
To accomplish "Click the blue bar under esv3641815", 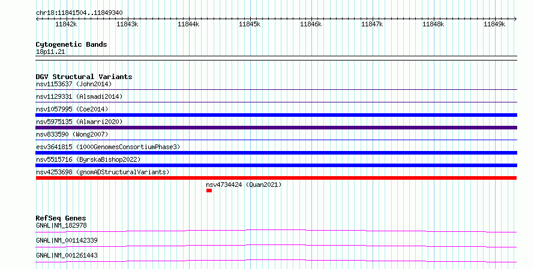I will pos(276,153).
